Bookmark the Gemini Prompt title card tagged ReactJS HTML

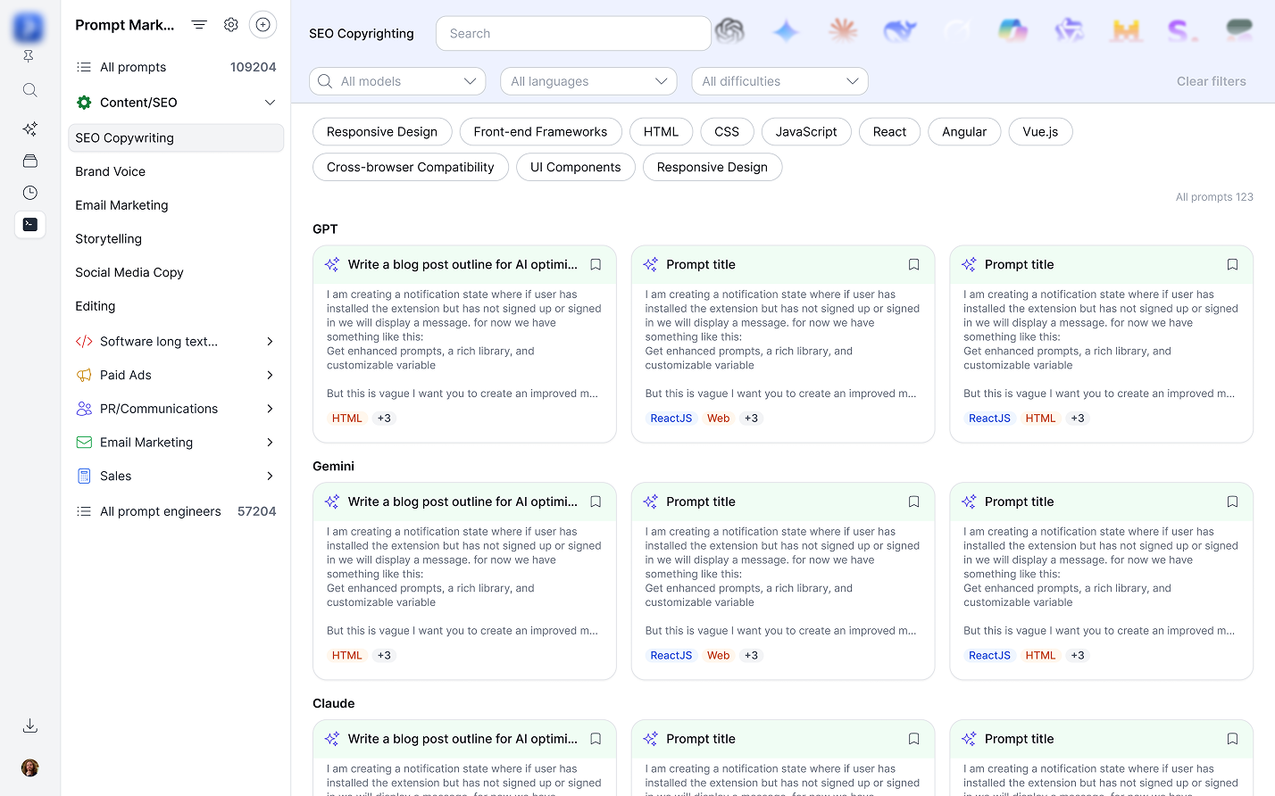click(1232, 502)
